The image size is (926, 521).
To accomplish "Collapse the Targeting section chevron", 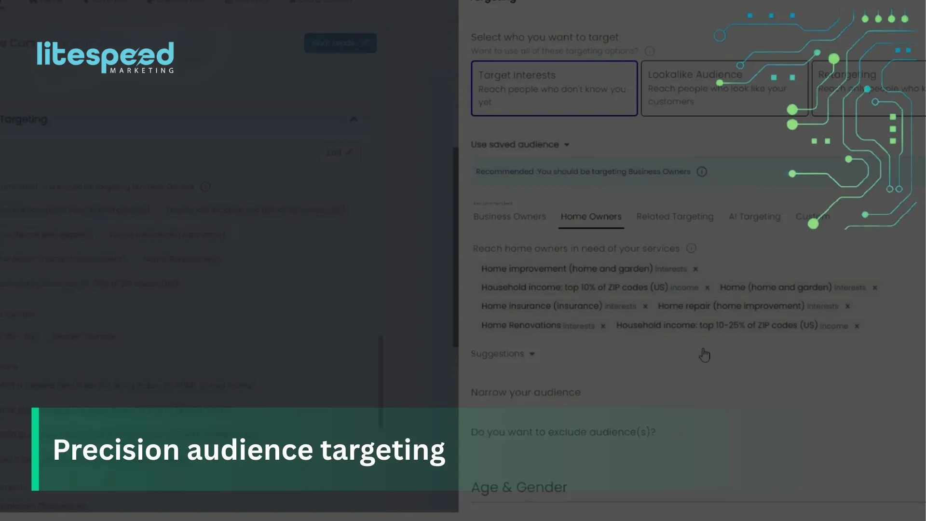I will [x=354, y=119].
